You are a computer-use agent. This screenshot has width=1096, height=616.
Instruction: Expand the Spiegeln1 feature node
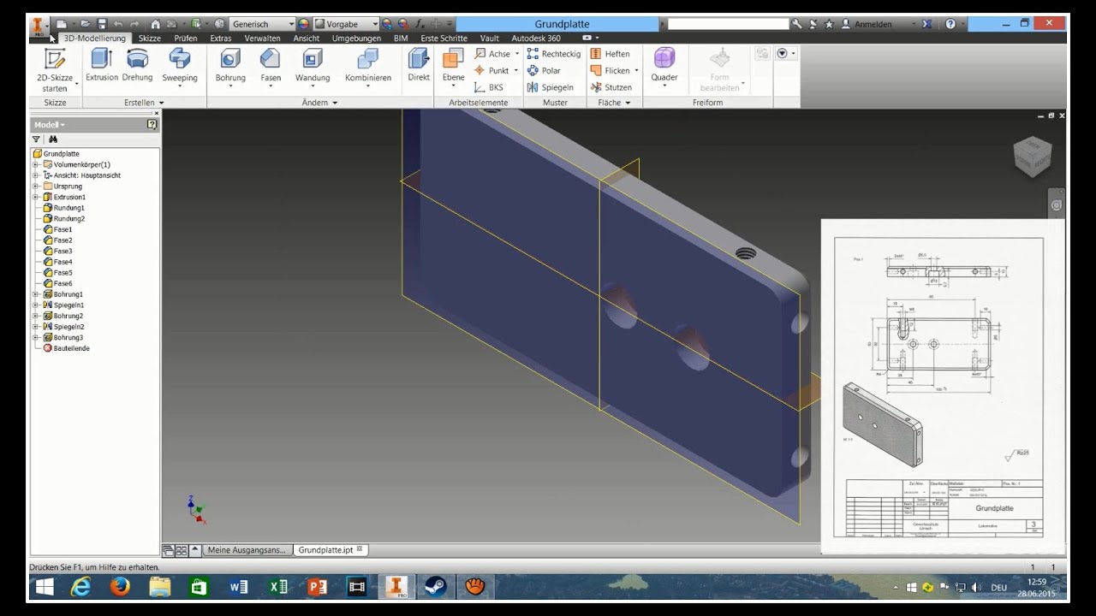point(35,305)
